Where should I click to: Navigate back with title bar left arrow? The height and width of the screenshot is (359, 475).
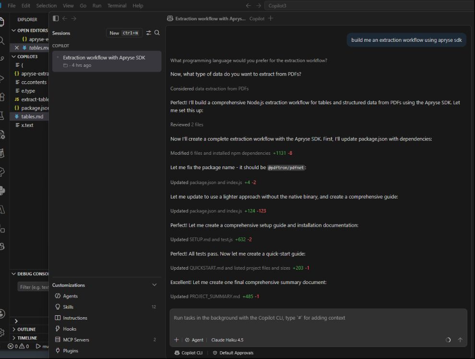(249, 5)
